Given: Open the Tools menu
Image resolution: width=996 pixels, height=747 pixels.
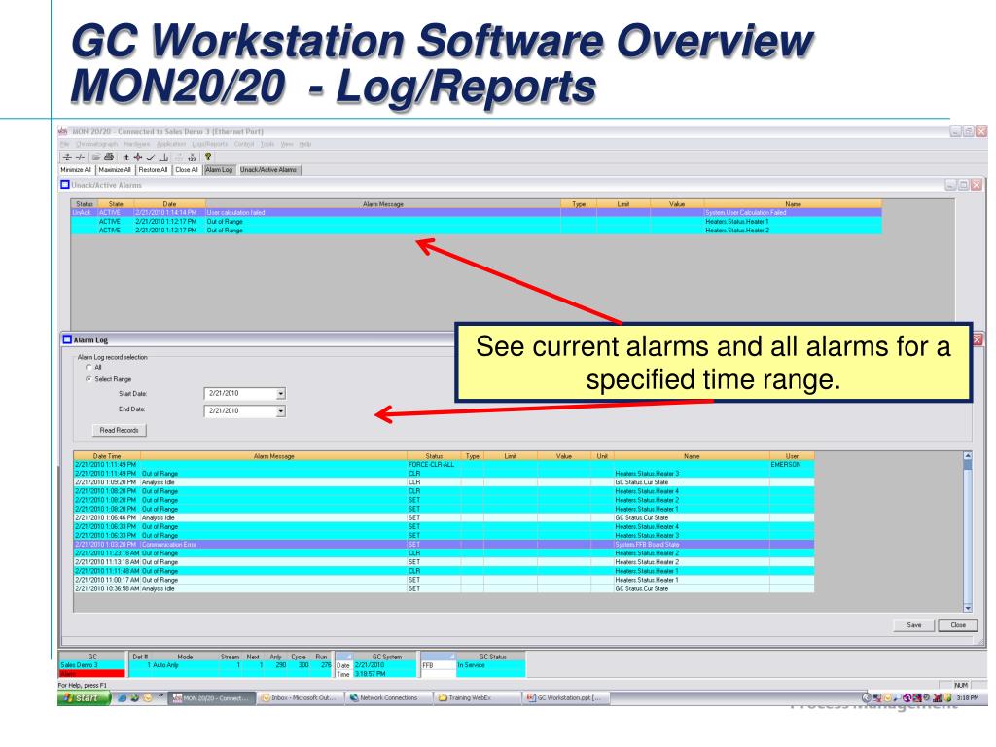Looking at the screenshot, I should 267,144.
